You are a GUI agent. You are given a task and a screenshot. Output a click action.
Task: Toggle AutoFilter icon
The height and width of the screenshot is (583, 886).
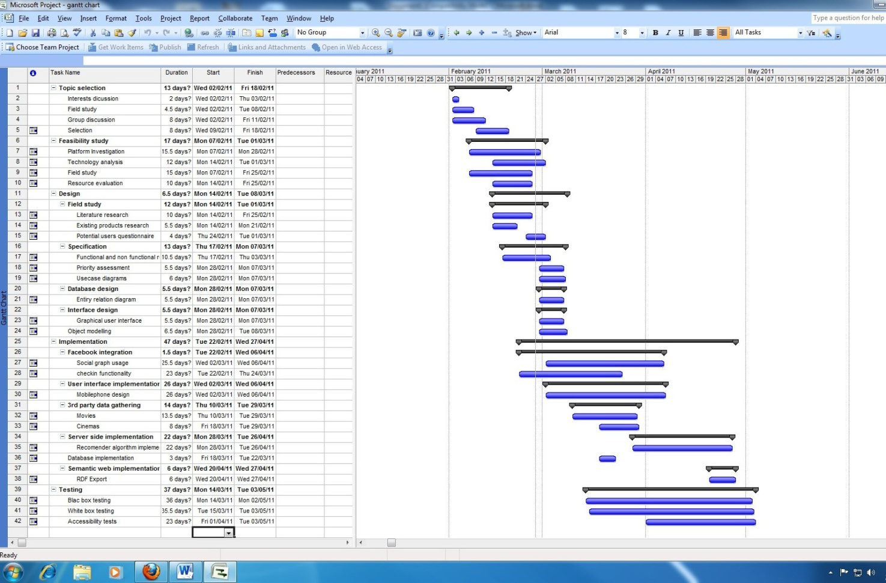(812, 33)
